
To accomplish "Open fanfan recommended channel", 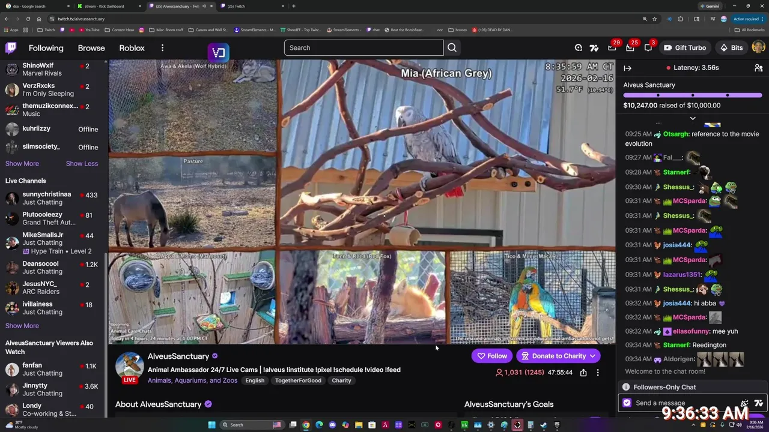I will (53, 370).
